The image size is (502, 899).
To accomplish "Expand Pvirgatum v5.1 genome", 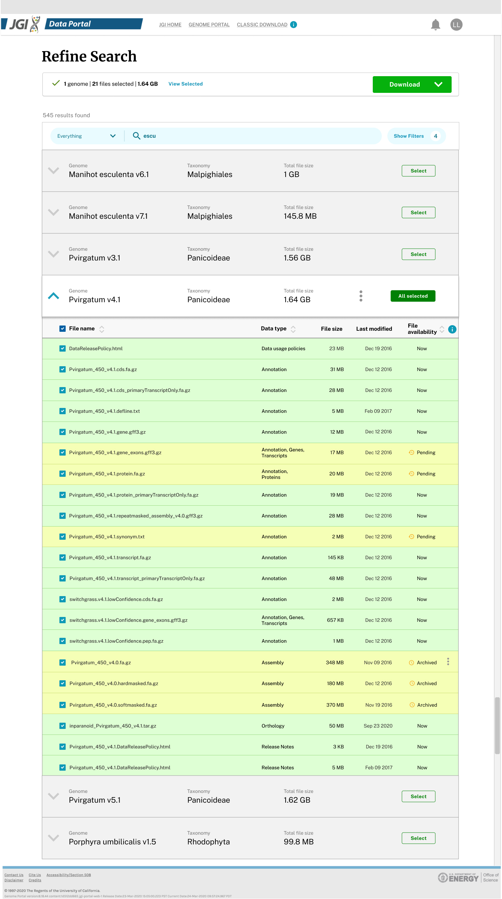I will point(54,796).
